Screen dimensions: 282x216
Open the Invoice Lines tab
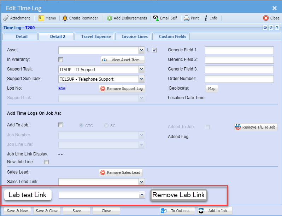point(135,36)
